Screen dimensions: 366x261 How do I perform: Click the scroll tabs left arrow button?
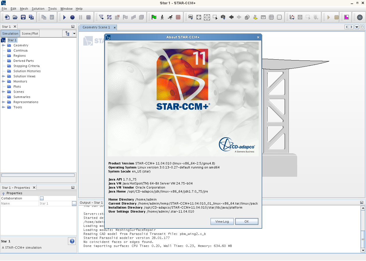pyautogui.click(x=347, y=27)
